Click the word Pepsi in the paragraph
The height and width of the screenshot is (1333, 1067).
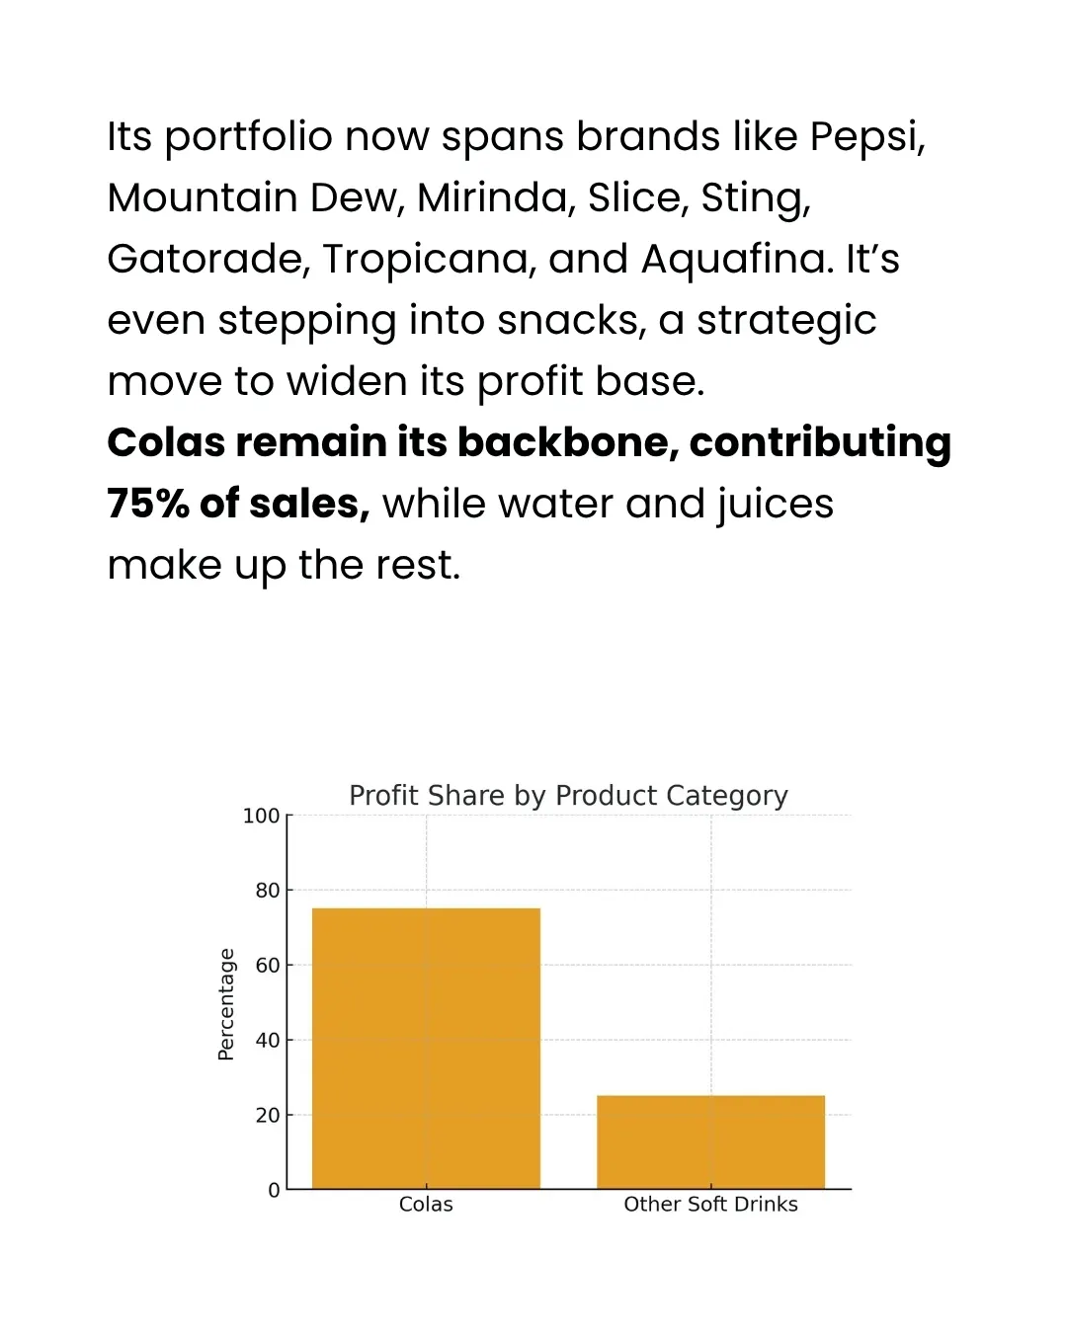pyautogui.click(x=864, y=137)
